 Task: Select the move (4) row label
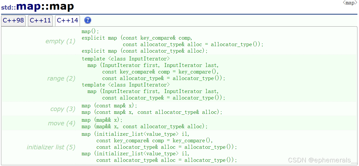coord(62,123)
